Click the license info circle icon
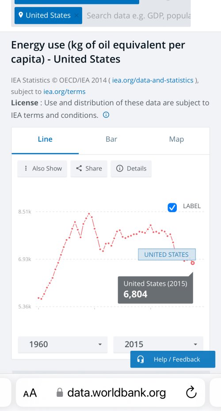Screen dimensions: 221x411 click(x=106, y=115)
